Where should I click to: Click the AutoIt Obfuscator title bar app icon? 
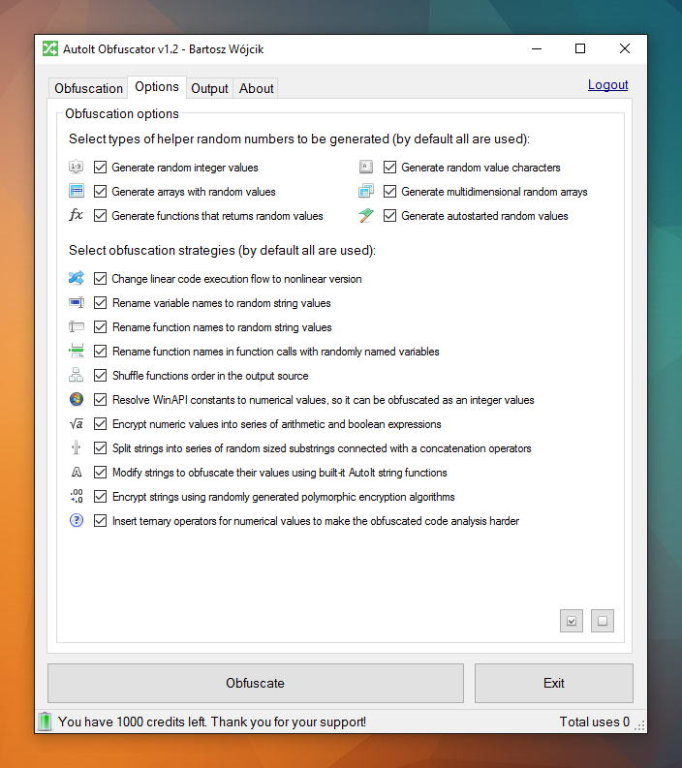pyautogui.click(x=50, y=49)
